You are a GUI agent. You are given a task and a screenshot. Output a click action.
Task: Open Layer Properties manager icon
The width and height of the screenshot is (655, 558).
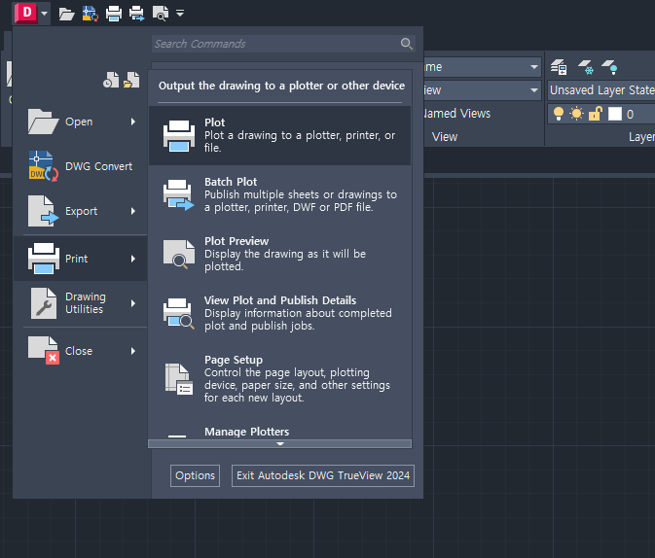(x=559, y=67)
